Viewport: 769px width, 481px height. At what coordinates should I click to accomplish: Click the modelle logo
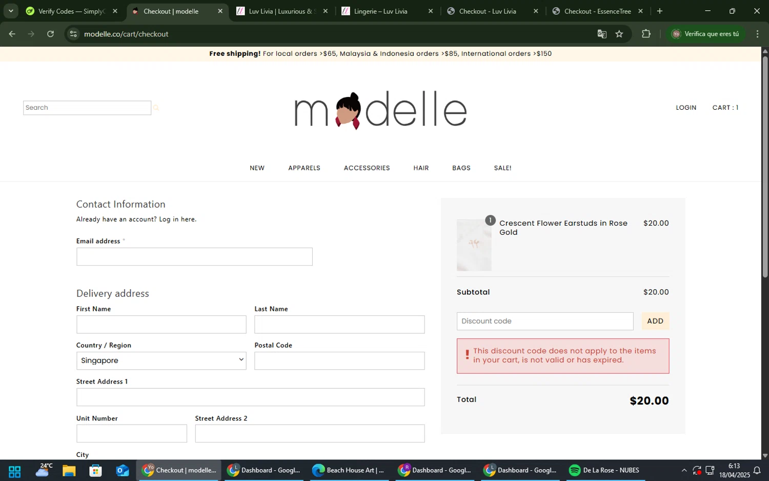tap(380, 110)
